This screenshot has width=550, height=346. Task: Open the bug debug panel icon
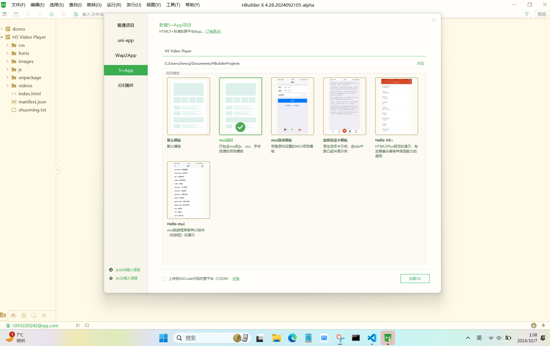click(24, 315)
